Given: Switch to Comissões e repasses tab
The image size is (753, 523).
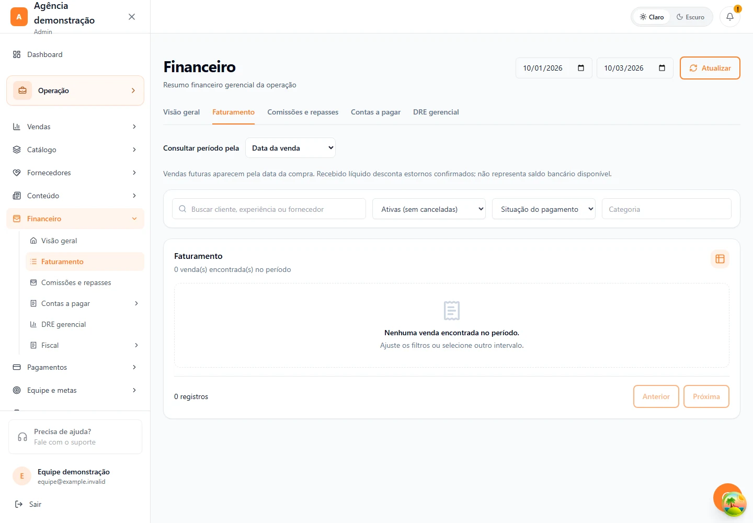Looking at the screenshot, I should point(303,112).
